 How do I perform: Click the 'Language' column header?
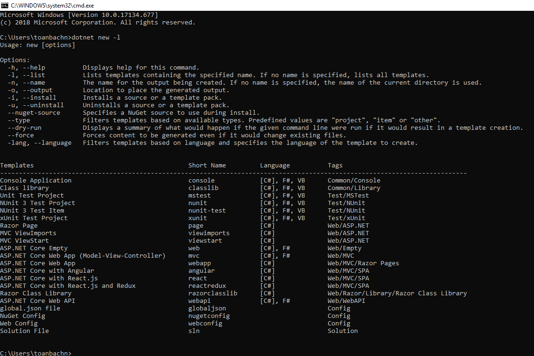pyautogui.click(x=275, y=166)
